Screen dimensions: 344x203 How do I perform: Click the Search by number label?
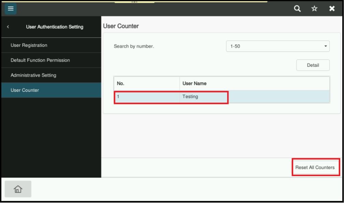(134, 46)
